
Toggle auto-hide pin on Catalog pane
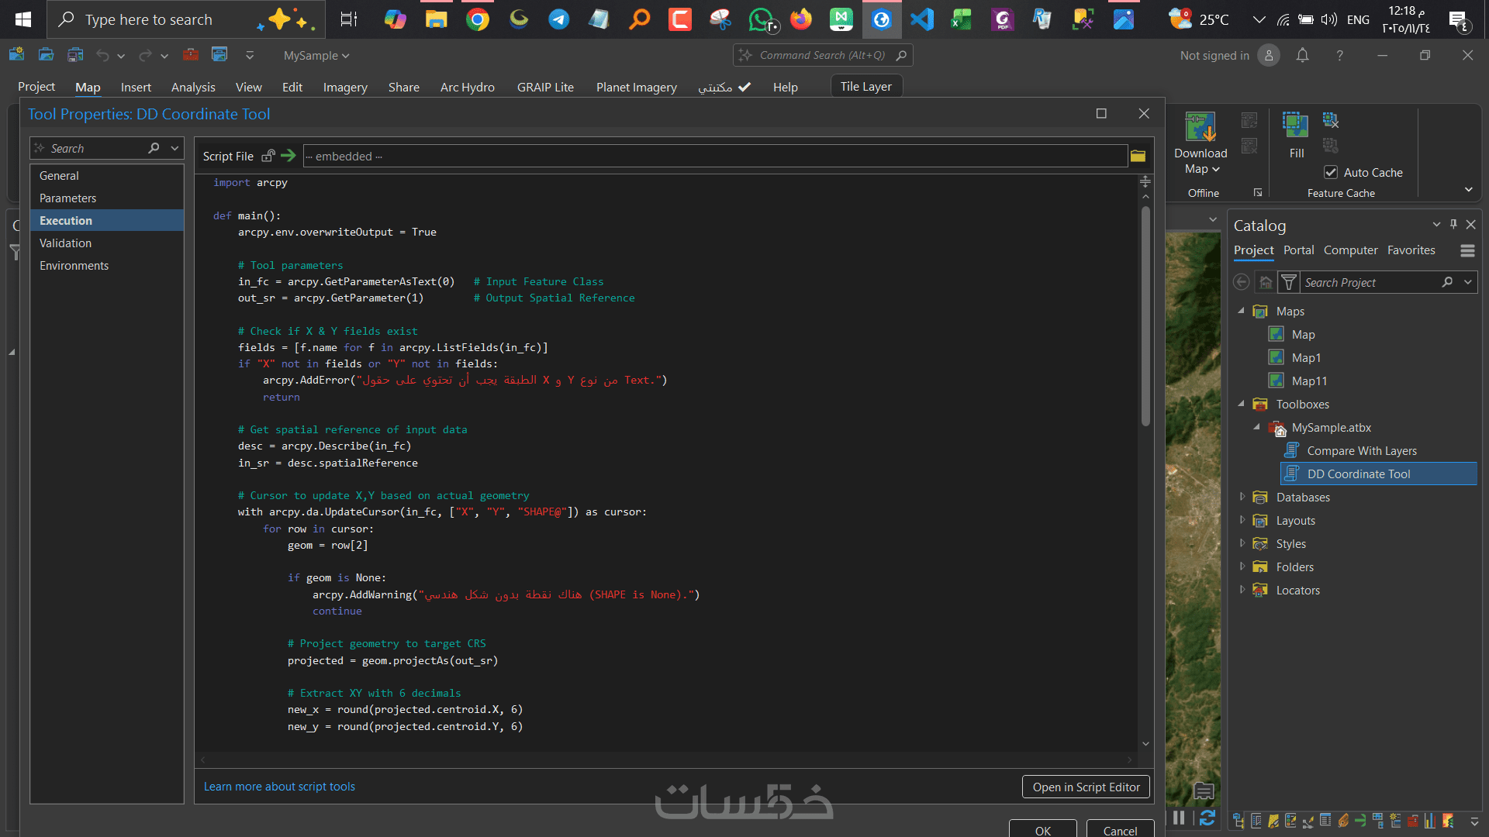1453,225
